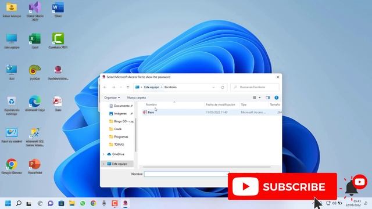Open the taskbar clock and date
Viewport: 372px width, 209px height.
point(353,203)
